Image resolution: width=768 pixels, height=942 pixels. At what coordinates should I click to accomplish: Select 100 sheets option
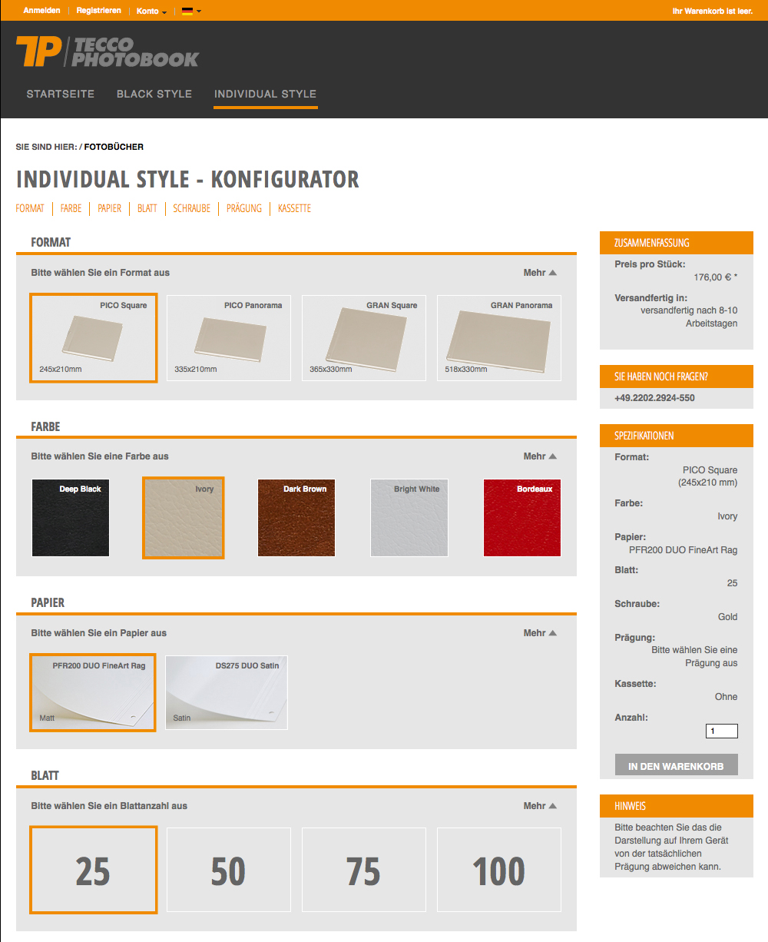(499, 870)
